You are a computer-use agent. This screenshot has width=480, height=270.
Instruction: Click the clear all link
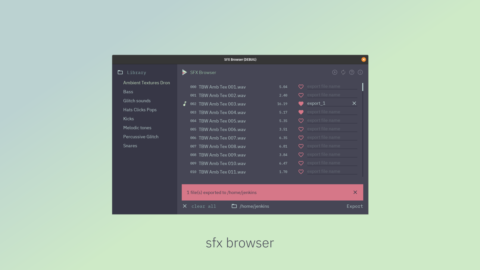(x=203, y=206)
